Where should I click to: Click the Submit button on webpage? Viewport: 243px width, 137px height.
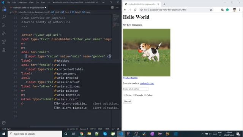click(127, 102)
